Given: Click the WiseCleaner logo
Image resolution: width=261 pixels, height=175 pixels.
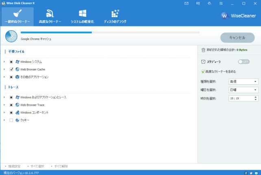Looking at the screenshot, I should point(238,16).
